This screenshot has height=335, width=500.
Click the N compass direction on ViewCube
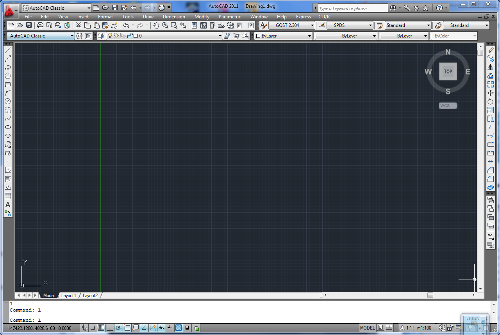pos(448,52)
